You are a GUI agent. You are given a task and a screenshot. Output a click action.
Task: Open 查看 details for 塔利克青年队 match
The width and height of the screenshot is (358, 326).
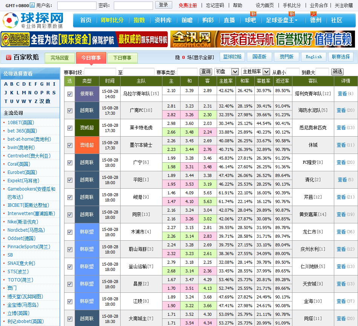[342, 94]
